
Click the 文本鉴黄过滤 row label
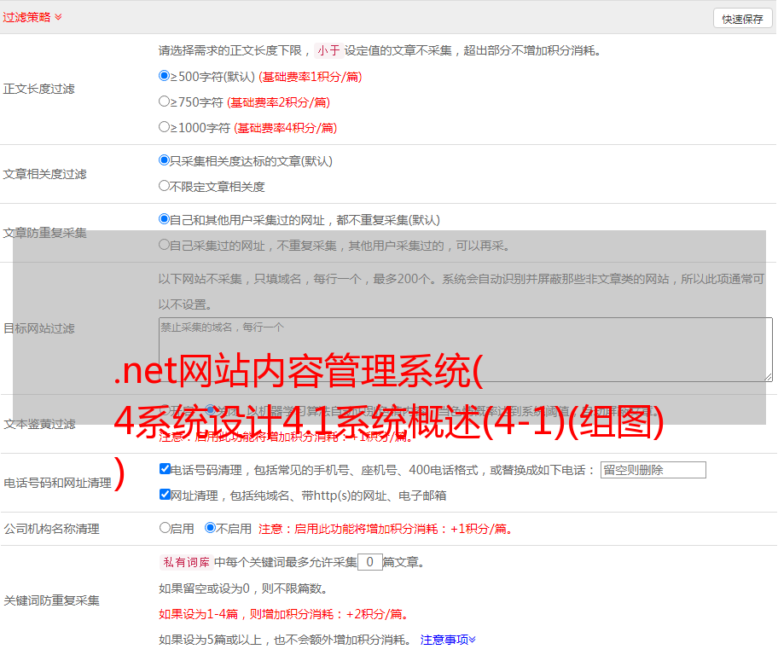pyautogui.click(x=40, y=424)
